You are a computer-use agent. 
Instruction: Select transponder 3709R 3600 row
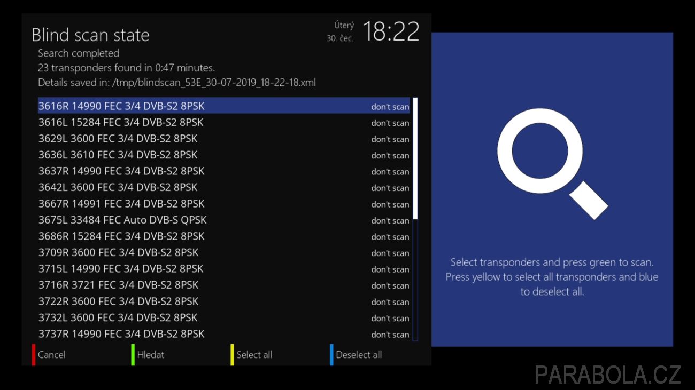224,253
